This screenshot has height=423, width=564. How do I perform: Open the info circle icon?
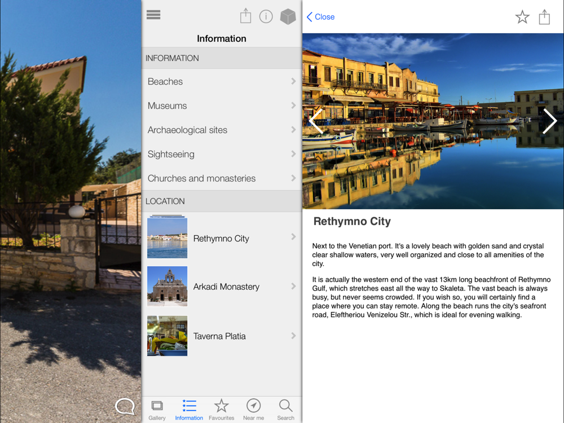point(266,16)
